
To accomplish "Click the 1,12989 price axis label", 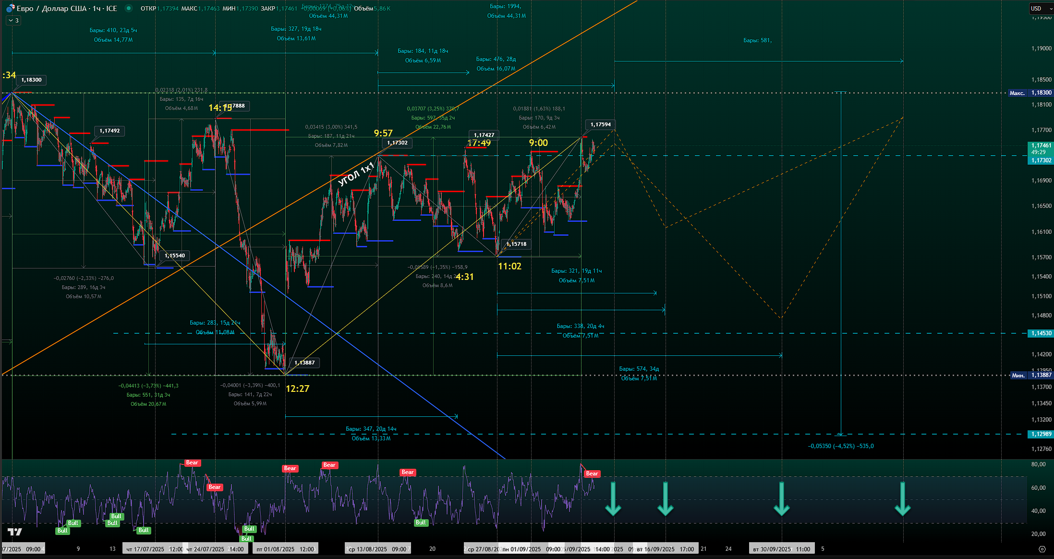I will click(x=1041, y=434).
